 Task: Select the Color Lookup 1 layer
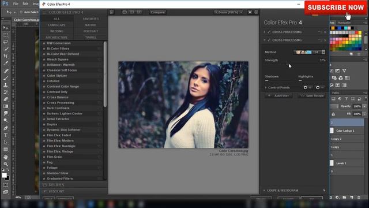point(347,131)
